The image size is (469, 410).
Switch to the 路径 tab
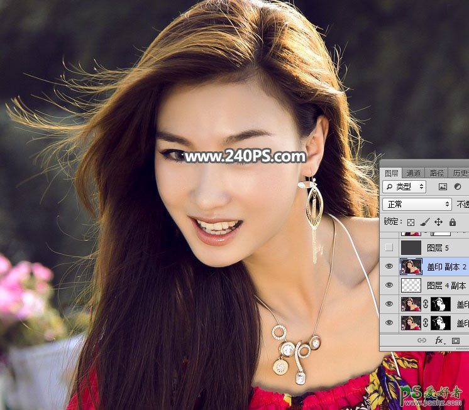[x=437, y=173]
